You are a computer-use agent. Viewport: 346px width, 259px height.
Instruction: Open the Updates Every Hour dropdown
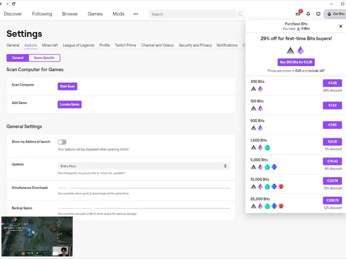point(144,166)
